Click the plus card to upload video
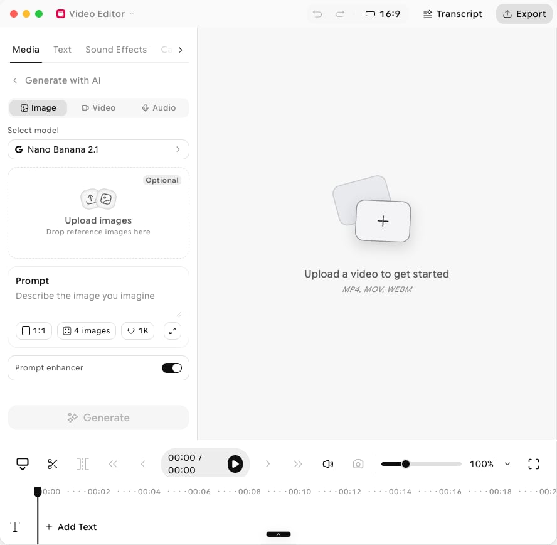 pos(383,221)
